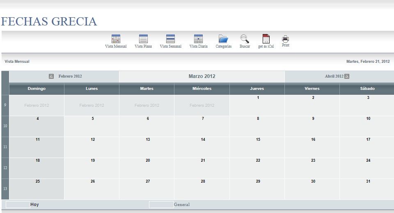The height and width of the screenshot is (213, 394).
Task: Open the Categorias folder icon
Action: [223, 39]
